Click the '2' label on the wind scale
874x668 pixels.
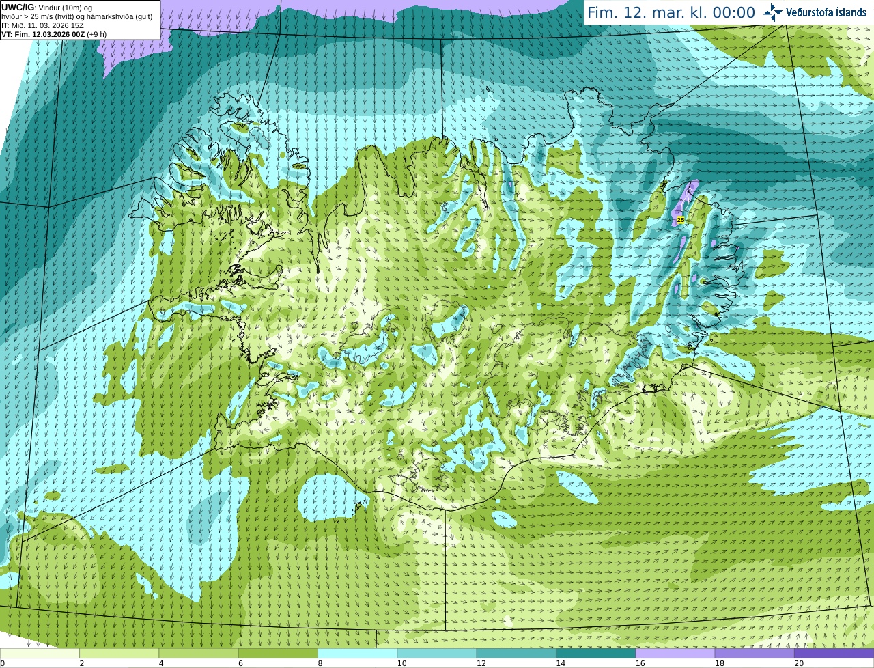coord(82,663)
